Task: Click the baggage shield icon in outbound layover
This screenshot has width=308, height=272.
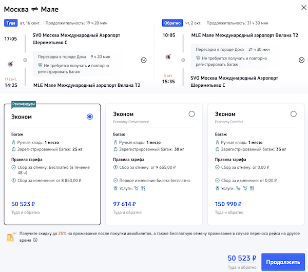Action: coord(40,66)
